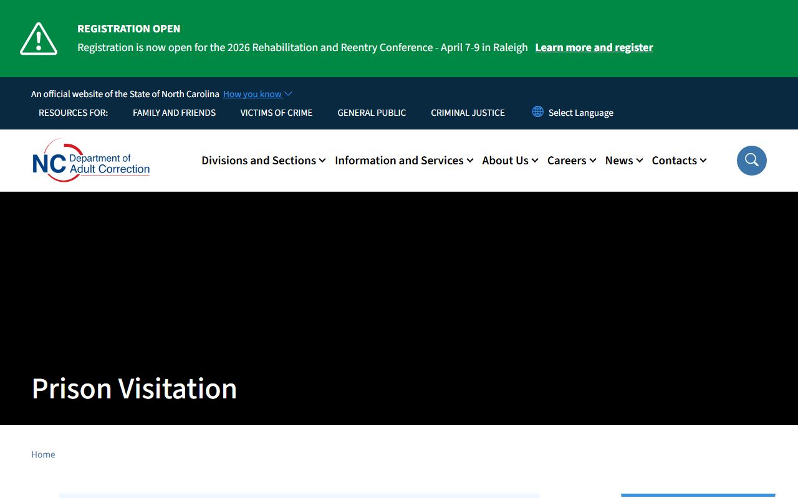
Task: Click the Home breadcrumb link
Action: (x=43, y=454)
